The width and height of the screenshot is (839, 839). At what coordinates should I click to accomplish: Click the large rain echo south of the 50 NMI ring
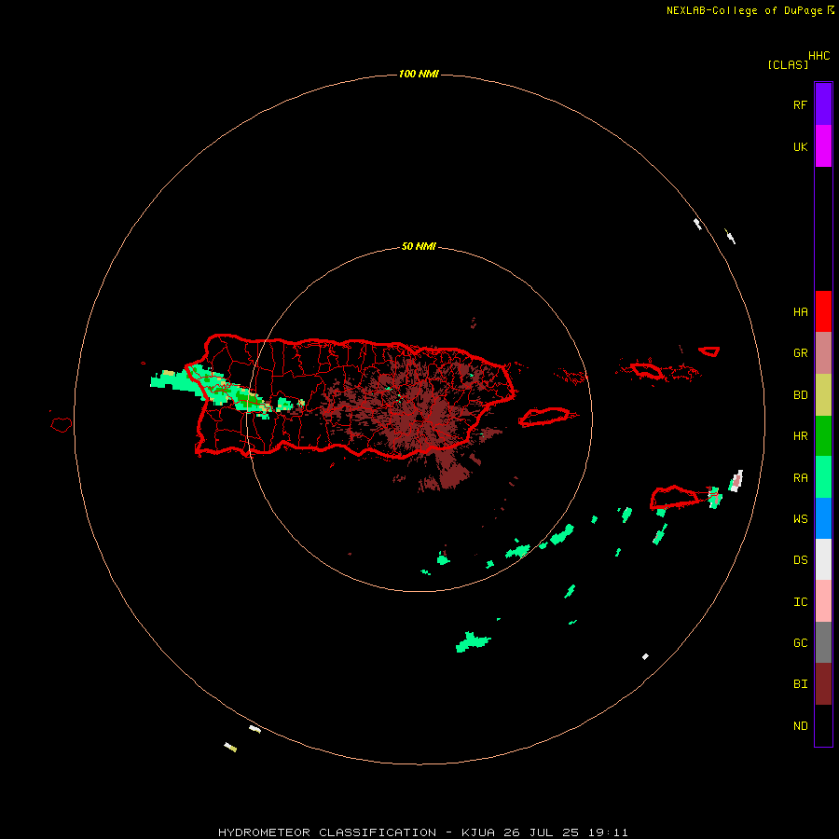tap(473, 641)
